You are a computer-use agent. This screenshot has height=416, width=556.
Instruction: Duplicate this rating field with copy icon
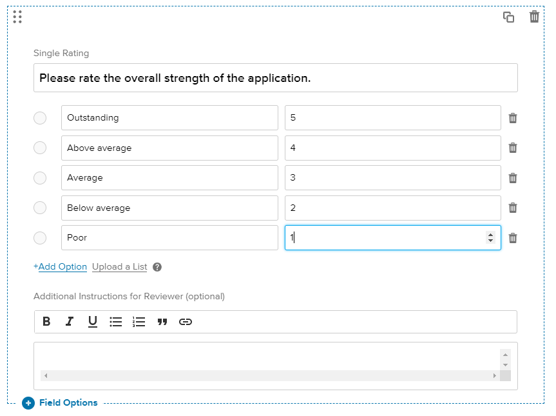pos(508,17)
